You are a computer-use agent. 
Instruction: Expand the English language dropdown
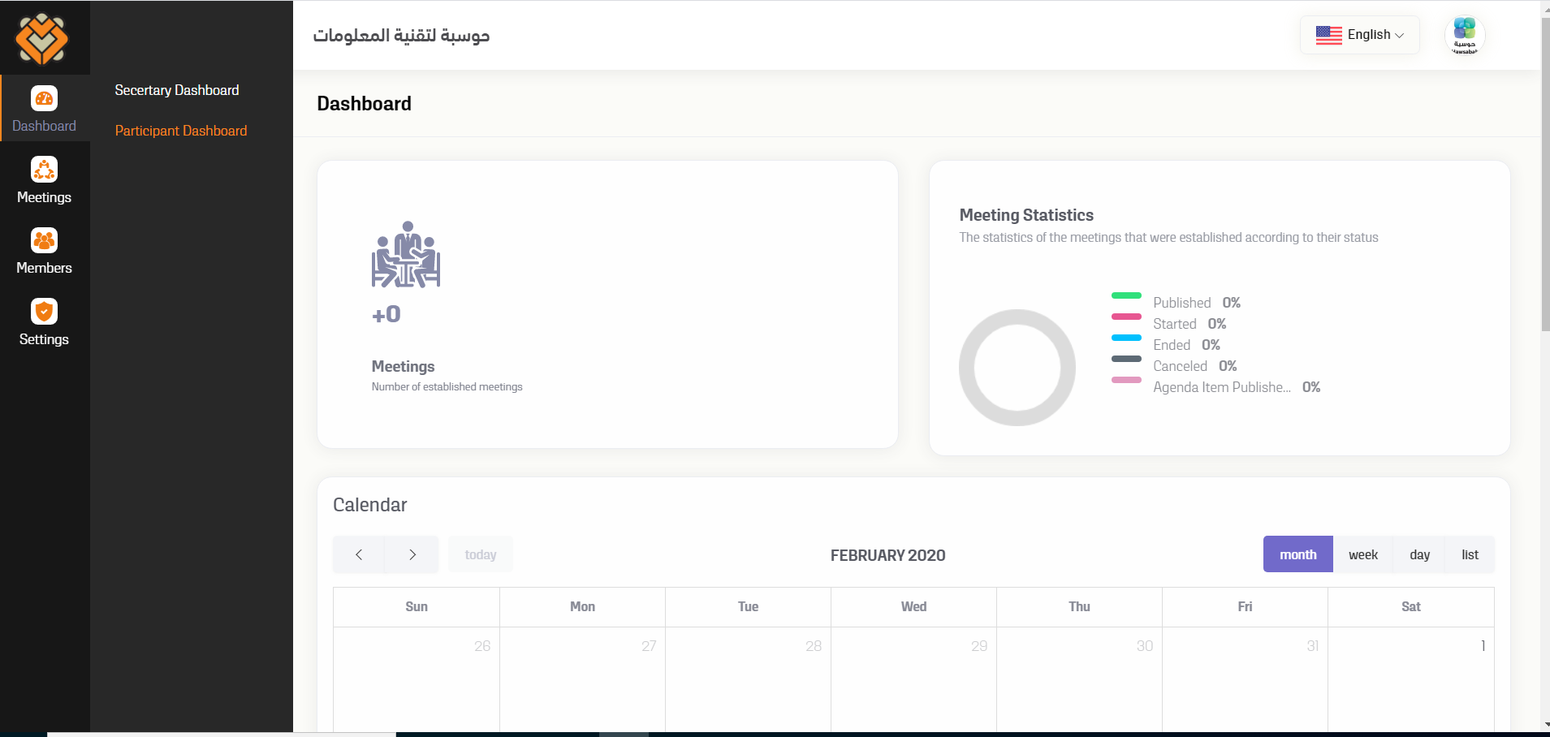[x=1360, y=35]
